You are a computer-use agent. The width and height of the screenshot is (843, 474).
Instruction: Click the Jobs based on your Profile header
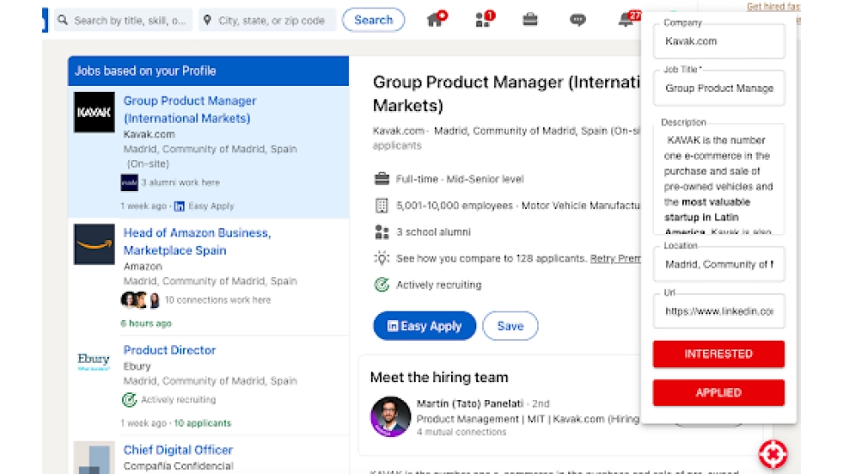pos(208,71)
